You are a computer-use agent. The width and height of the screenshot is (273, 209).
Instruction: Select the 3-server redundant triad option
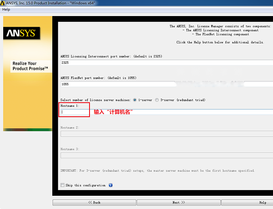point(157,100)
